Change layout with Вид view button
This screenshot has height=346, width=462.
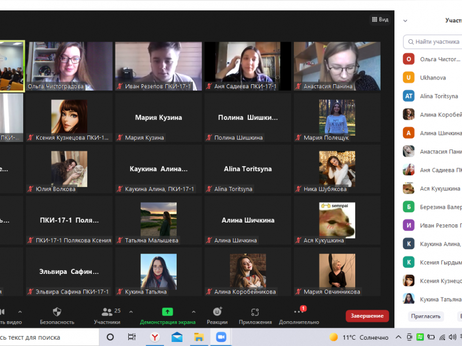click(379, 20)
